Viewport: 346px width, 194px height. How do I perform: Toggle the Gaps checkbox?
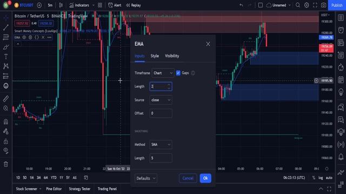(178, 73)
